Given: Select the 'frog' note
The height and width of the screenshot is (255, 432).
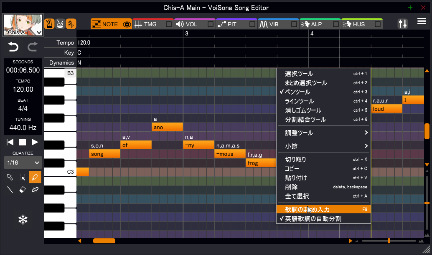Looking at the screenshot, I should [261, 163].
